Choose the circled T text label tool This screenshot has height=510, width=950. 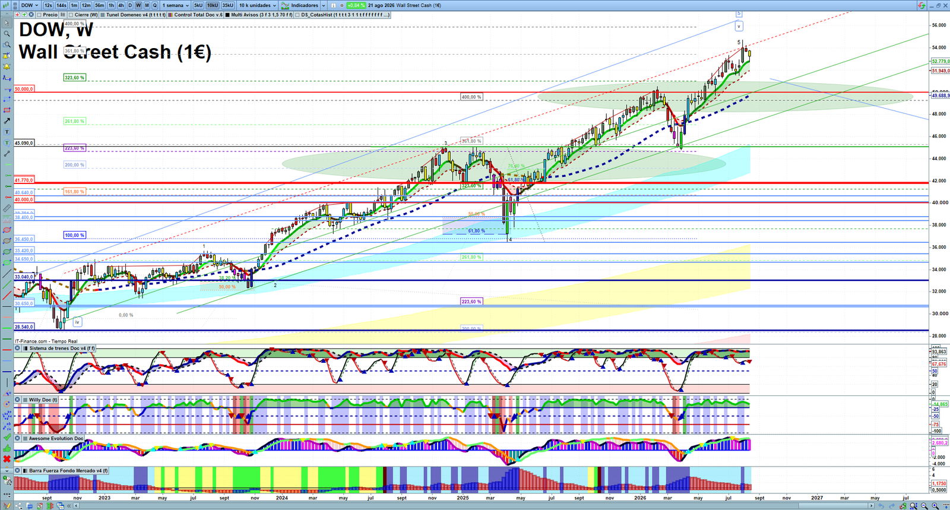pos(7,142)
